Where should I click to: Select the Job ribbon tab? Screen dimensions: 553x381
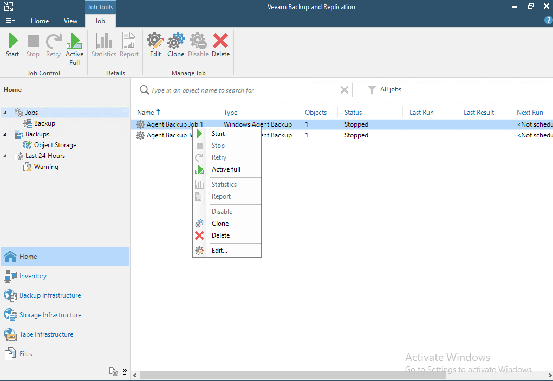[100, 21]
